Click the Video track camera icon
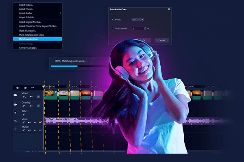The width and height of the screenshot is (244, 162). (x=15, y=95)
